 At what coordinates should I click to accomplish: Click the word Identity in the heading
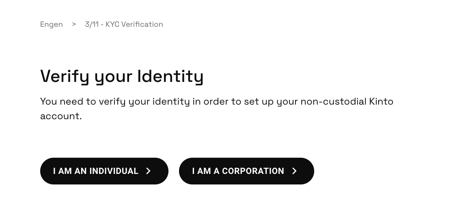[170, 76]
